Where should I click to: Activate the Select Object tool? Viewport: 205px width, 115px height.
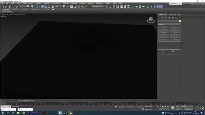(x=28, y=7)
